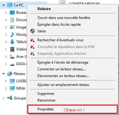The width and height of the screenshot is (119, 115).
Task: Expand the Groupe node chevron
Action: tap(4, 98)
